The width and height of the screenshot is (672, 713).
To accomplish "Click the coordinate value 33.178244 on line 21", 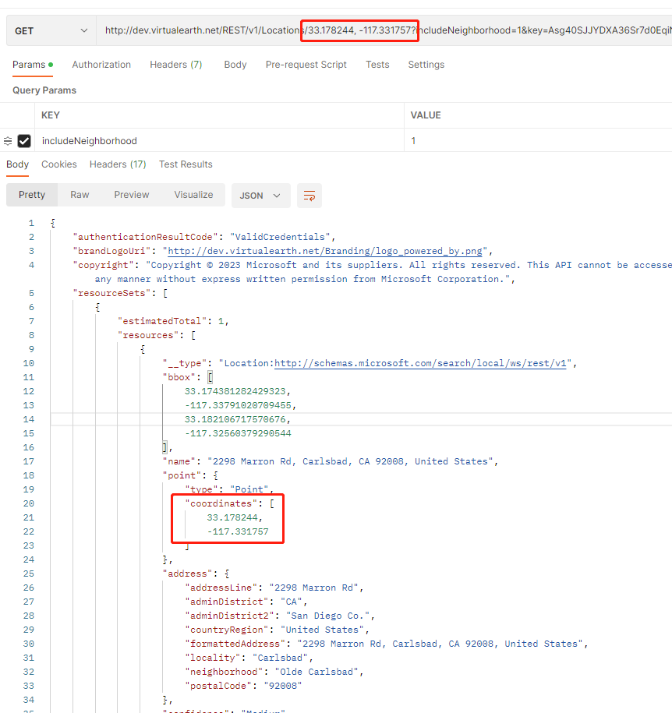I will click(x=232, y=517).
